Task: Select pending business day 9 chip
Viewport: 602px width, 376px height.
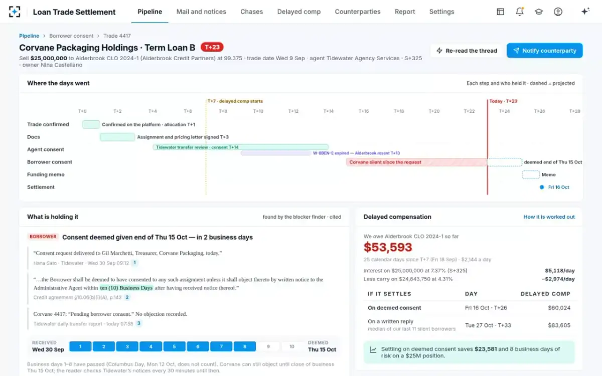Action: pyautogui.click(x=268, y=346)
